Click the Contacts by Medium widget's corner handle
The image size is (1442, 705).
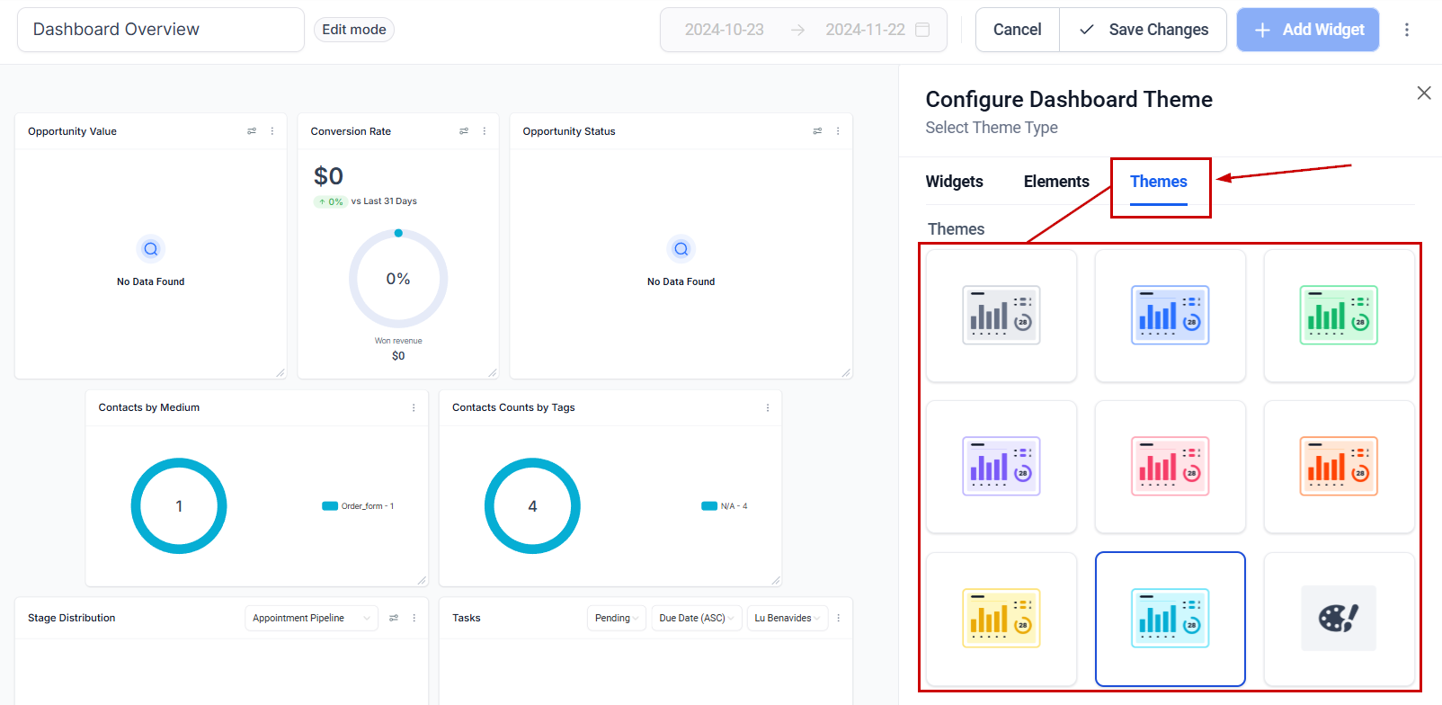[422, 580]
